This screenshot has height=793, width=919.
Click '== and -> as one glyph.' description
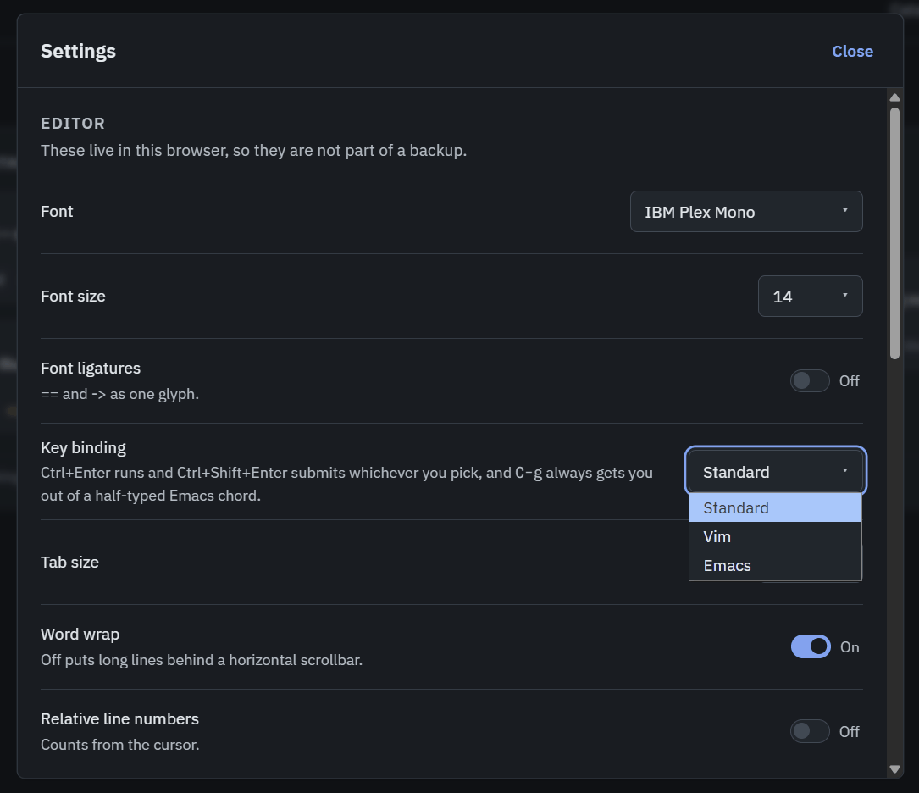pyautogui.click(x=119, y=394)
